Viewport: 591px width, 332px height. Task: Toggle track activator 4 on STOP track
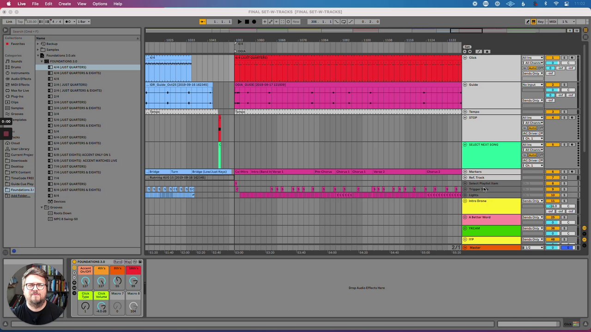[553, 118]
